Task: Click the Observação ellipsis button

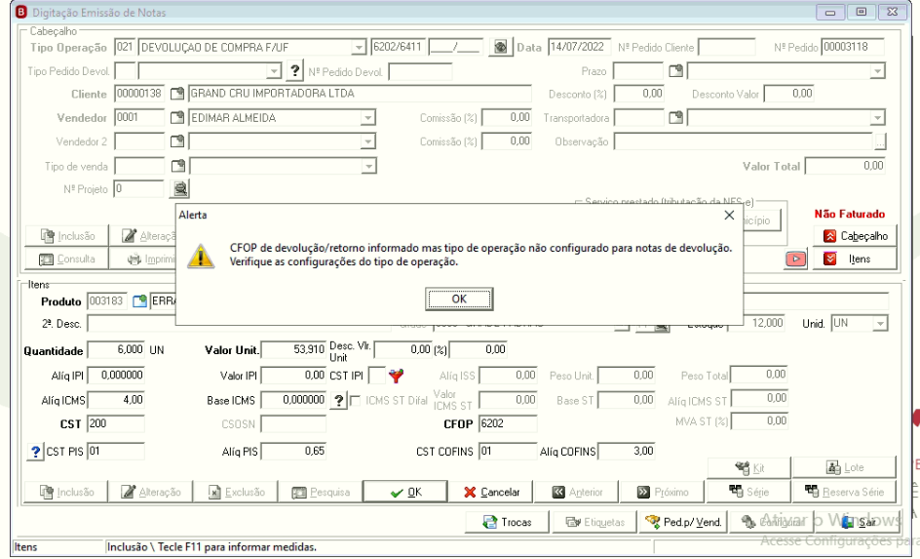Action: pyautogui.click(x=880, y=141)
